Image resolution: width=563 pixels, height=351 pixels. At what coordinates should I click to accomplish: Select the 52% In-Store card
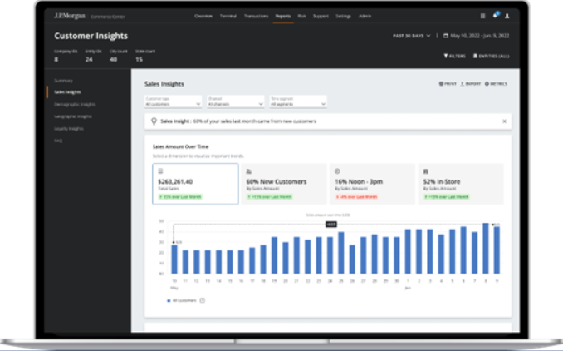461,184
